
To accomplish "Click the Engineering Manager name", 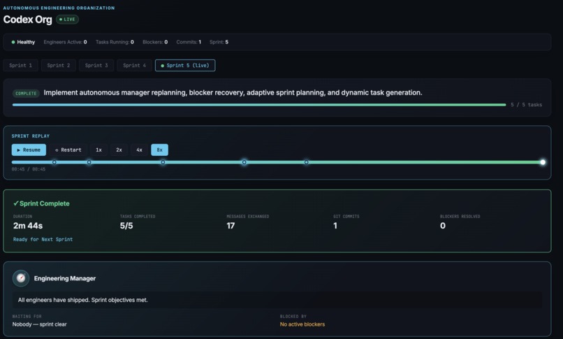I will coord(65,278).
